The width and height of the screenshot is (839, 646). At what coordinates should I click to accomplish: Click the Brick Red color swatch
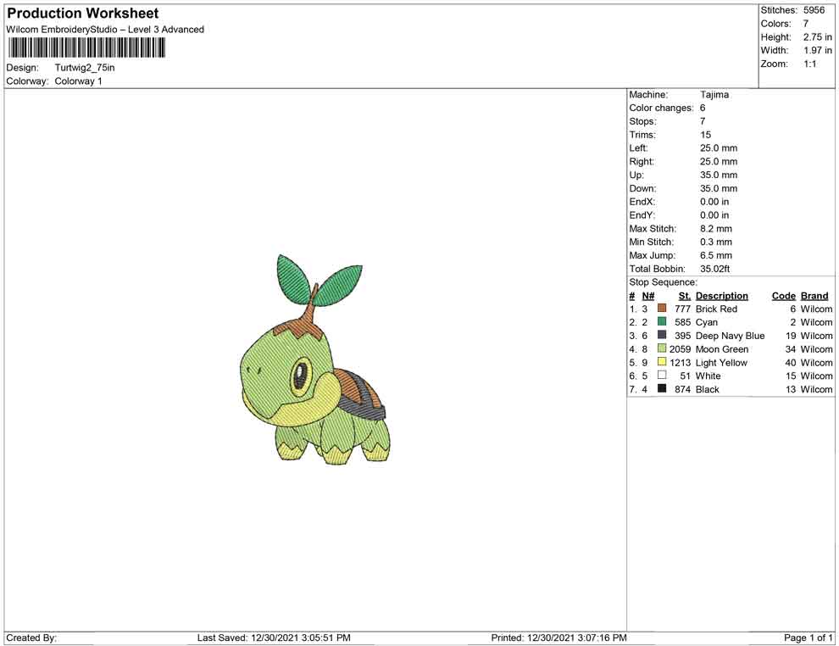click(662, 309)
